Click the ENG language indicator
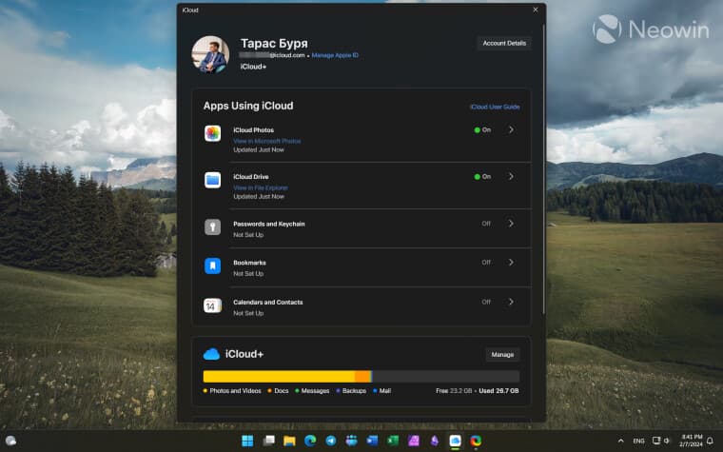Image resolution: width=723 pixels, height=452 pixels. (638, 441)
